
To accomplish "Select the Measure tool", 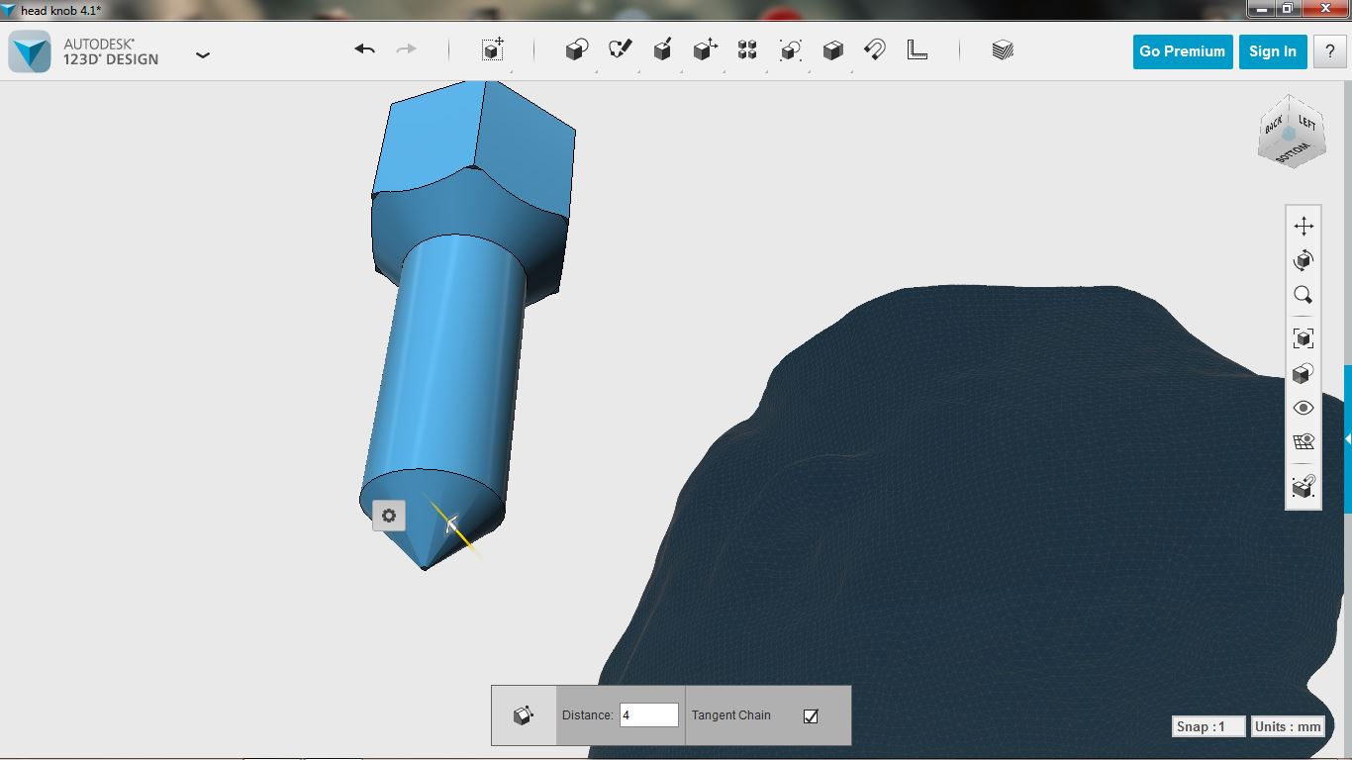I will click(x=917, y=49).
